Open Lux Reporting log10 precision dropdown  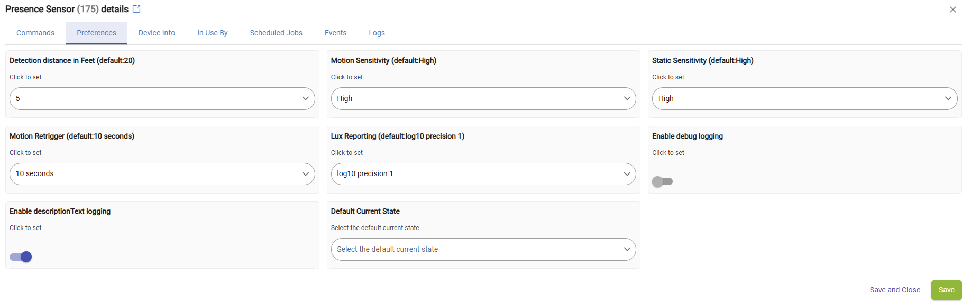[x=483, y=174]
